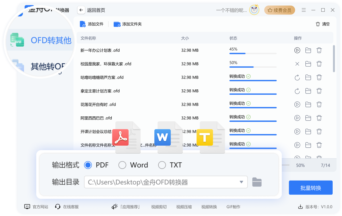Screen dimensions: 342x216
Task: Browse output directory with folder icon
Action: point(257,182)
